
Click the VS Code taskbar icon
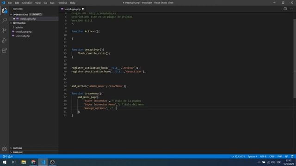click(x=43, y=162)
